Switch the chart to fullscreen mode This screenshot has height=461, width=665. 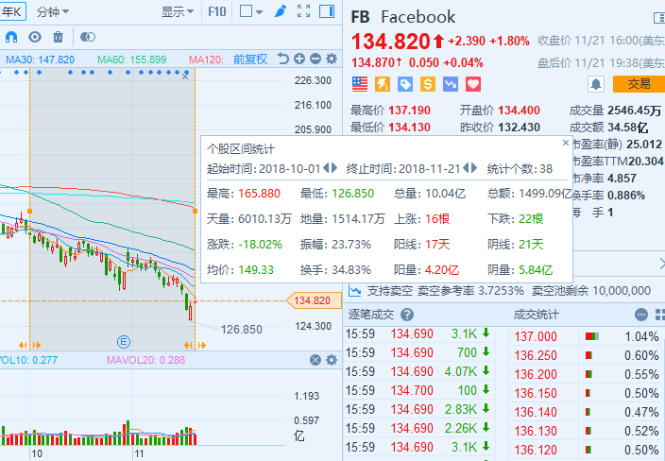(303, 11)
